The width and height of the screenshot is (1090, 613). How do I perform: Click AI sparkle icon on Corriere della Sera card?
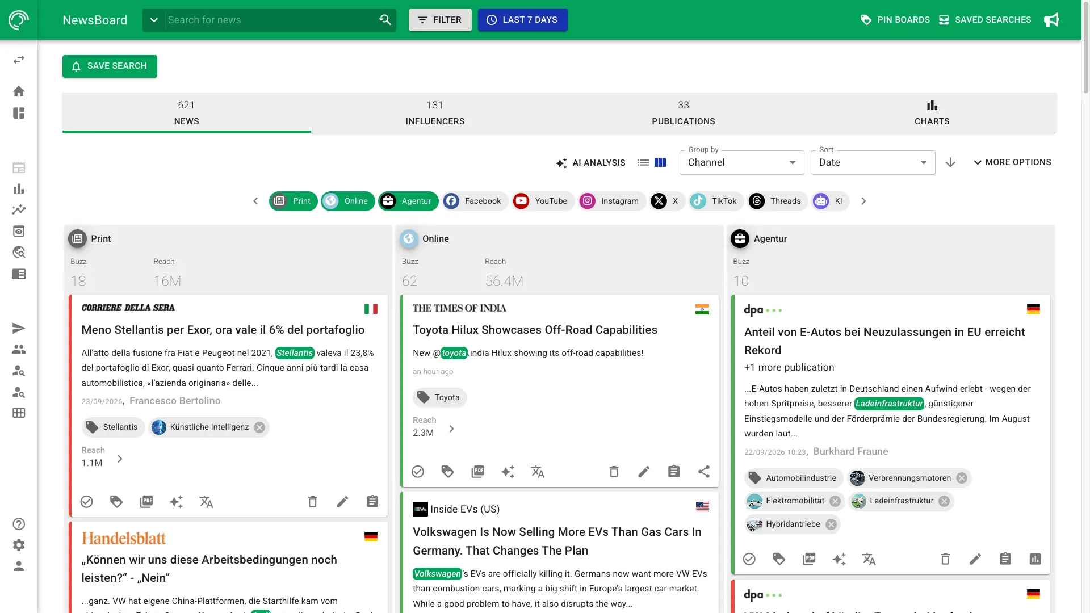pos(176,502)
